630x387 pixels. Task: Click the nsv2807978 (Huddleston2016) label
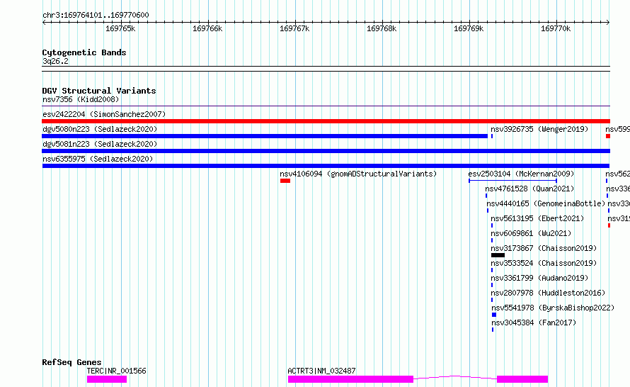tap(548, 293)
